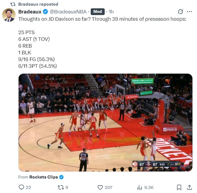197x193 pixels.
Task: Like the post with the heart icon
Action: (x=100, y=187)
